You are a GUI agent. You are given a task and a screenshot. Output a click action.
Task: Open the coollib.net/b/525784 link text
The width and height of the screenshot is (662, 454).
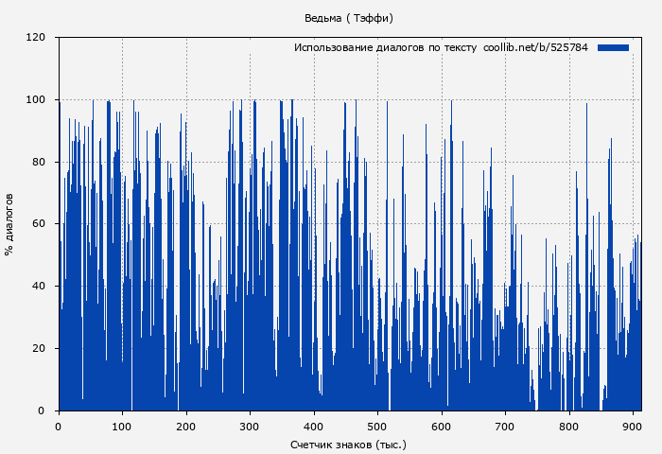click(535, 47)
